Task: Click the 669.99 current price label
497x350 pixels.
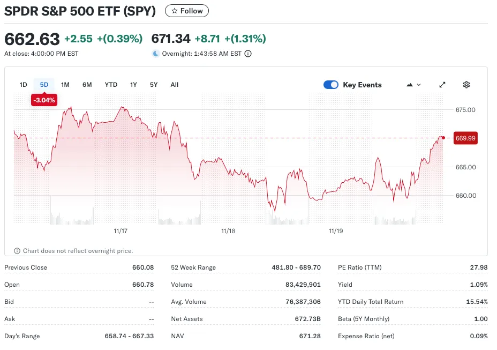Action: 465,138
